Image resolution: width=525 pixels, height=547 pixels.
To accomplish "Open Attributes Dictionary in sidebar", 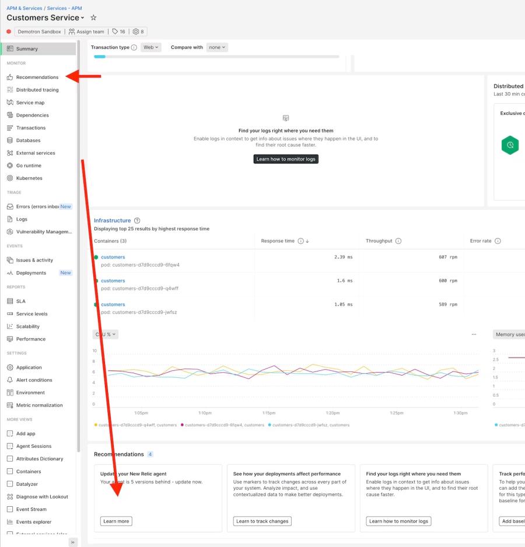I will [40, 459].
